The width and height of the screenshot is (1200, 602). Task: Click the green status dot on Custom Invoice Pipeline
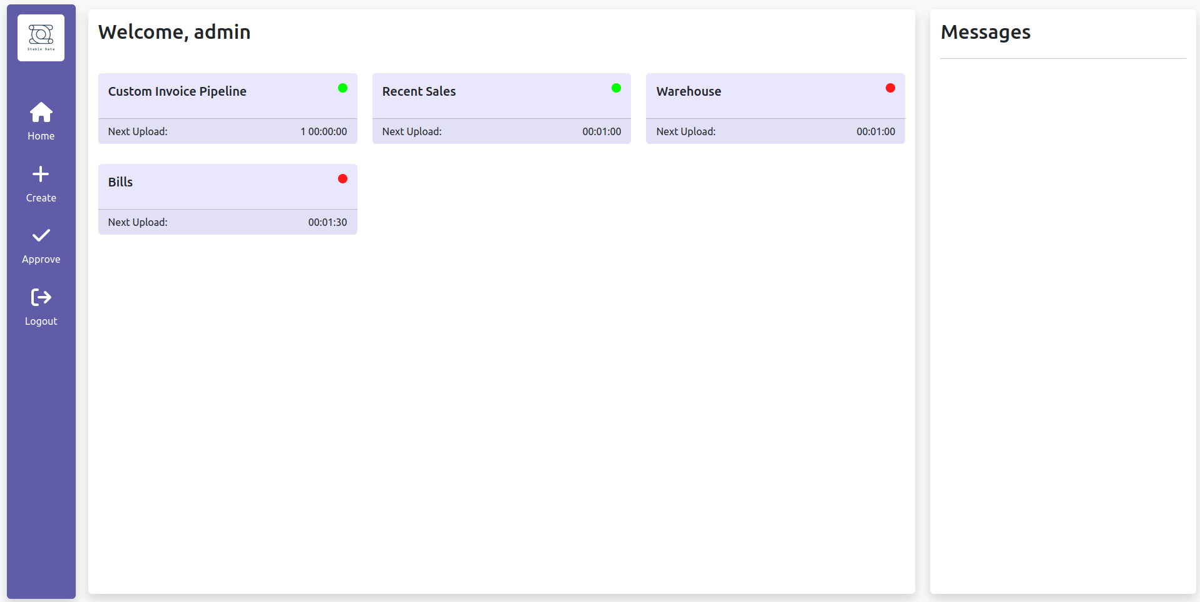click(x=342, y=88)
